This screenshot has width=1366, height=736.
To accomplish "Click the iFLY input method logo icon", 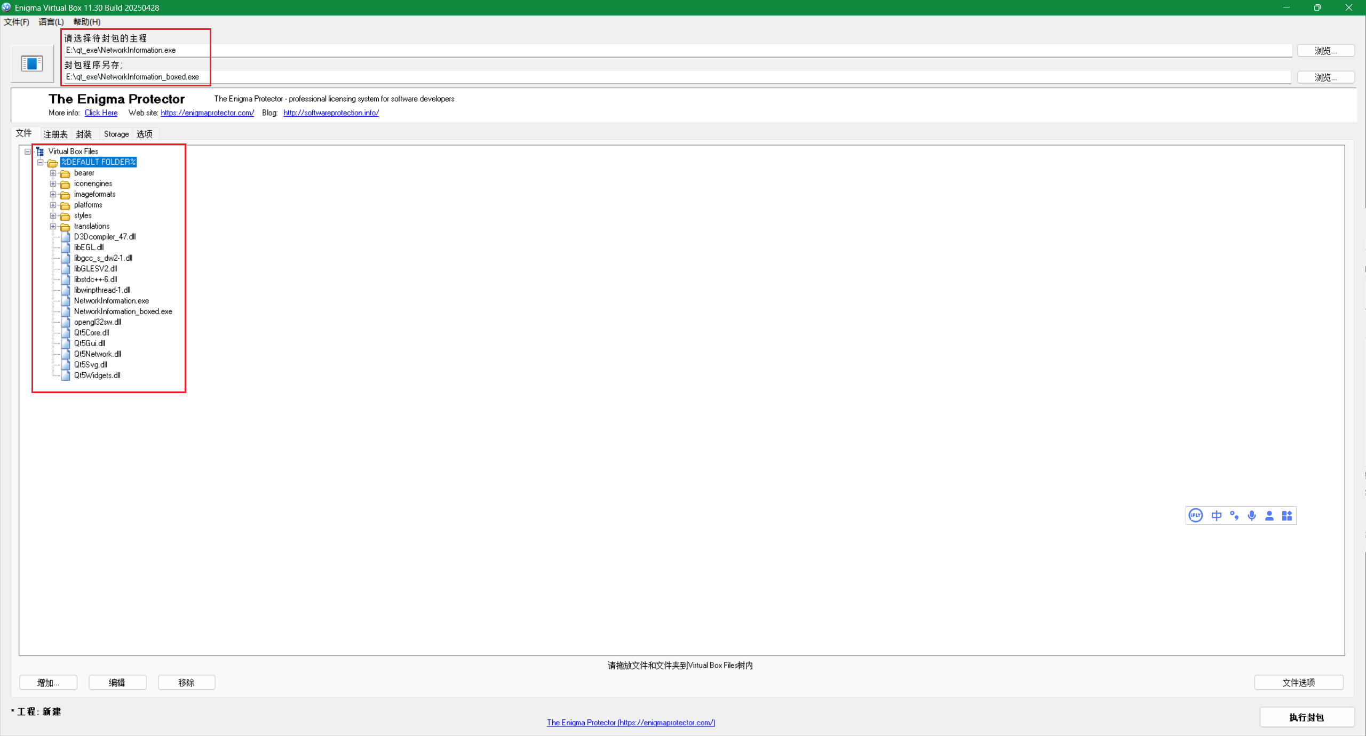I will click(1196, 515).
